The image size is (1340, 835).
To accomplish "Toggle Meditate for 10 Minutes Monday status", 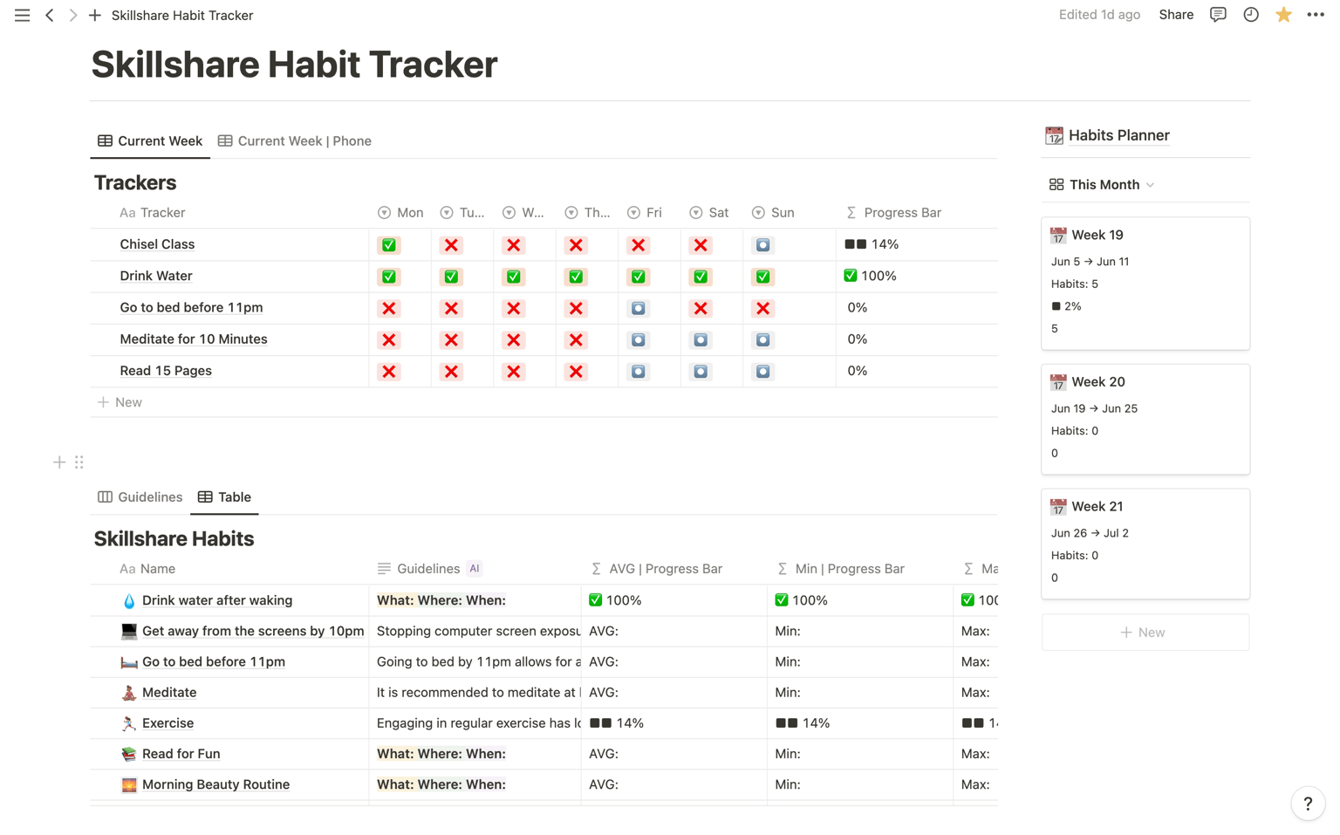I will (389, 340).
